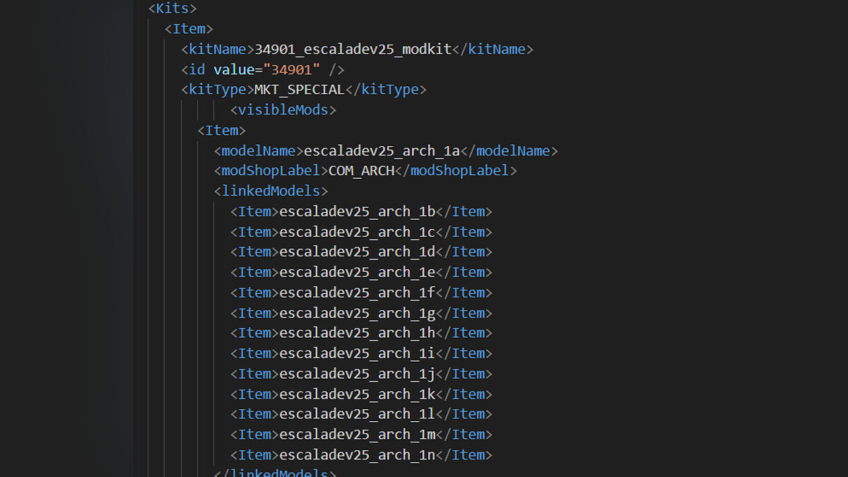Click the id value "34901" string
The image size is (848, 477).
[x=296, y=69]
